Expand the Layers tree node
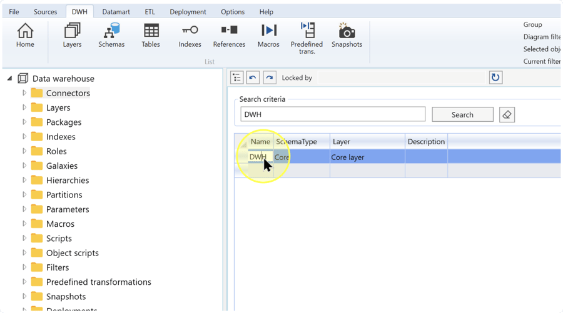The height and width of the screenshot is (313, 563). pos(24,107)
